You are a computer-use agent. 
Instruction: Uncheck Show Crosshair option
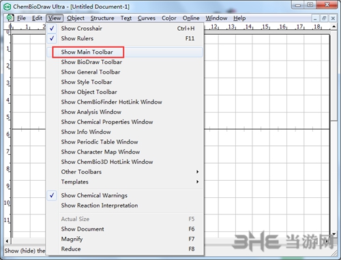(x=125, y=29)
